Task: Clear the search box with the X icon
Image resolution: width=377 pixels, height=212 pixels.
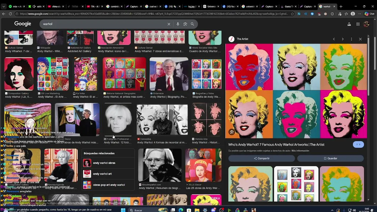Action: point(169,24)
